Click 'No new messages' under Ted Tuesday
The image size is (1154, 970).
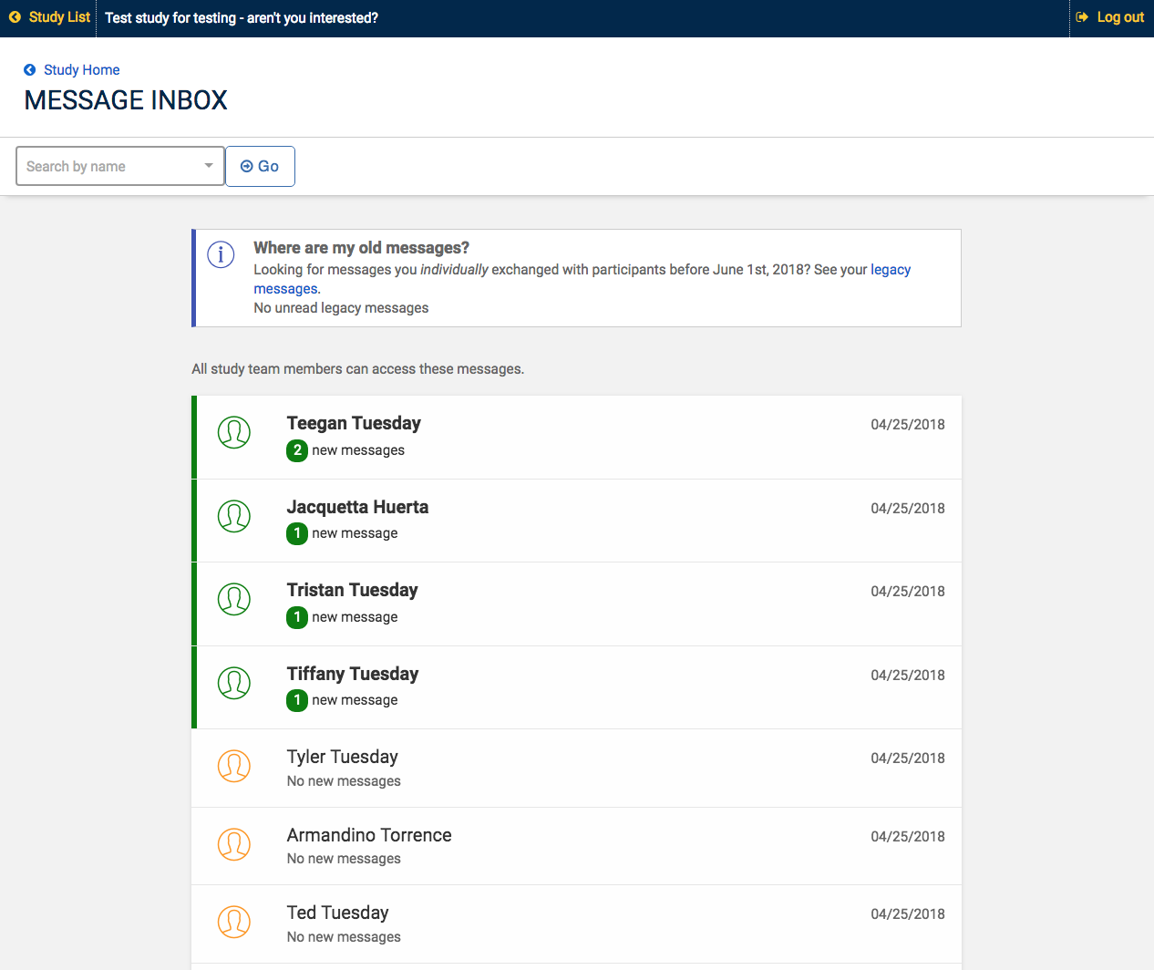pos(344,937)
